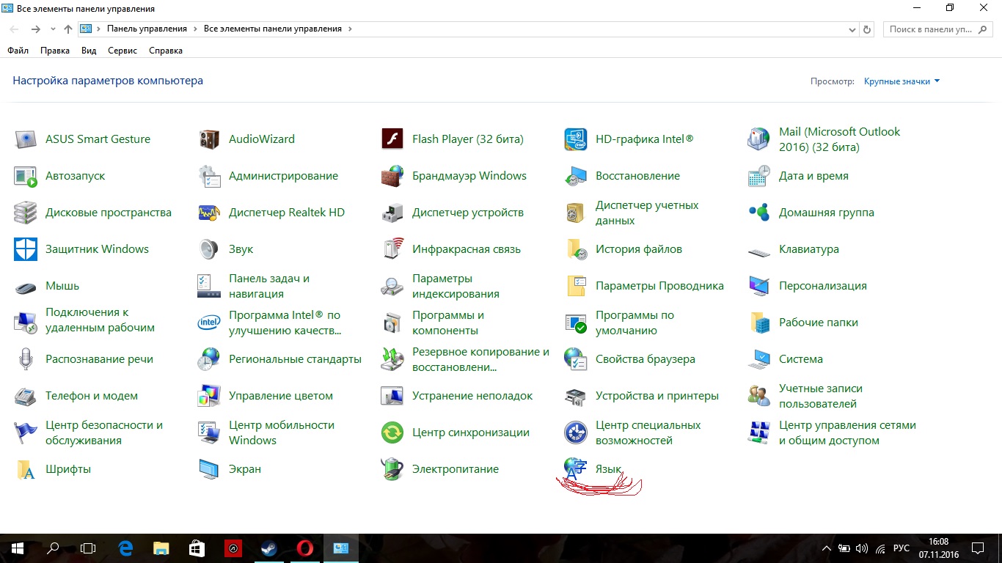Click the Панель управления breadcrumb link
The image size is (1002, 563).
click(147, 29)
